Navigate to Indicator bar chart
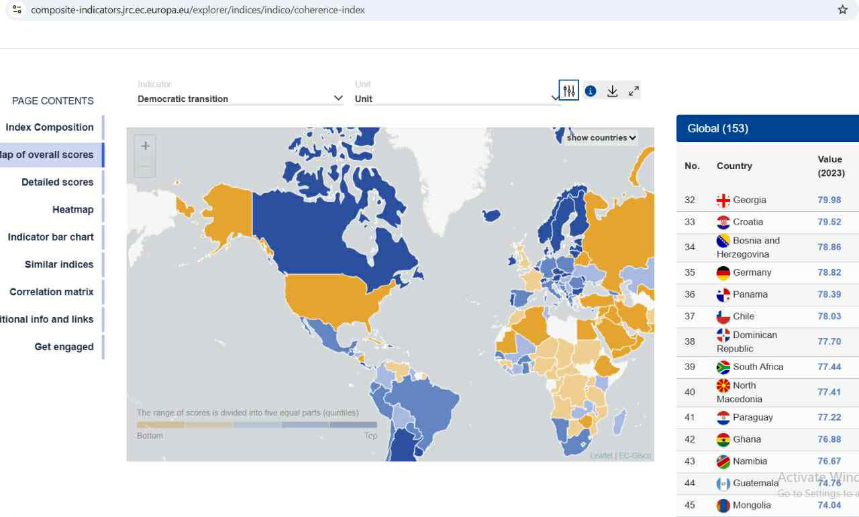The width and height of the screenshot is (859, 517). 51,237
